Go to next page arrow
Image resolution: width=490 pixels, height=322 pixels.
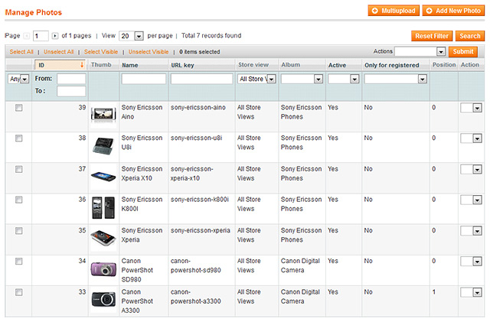[55, 36]
